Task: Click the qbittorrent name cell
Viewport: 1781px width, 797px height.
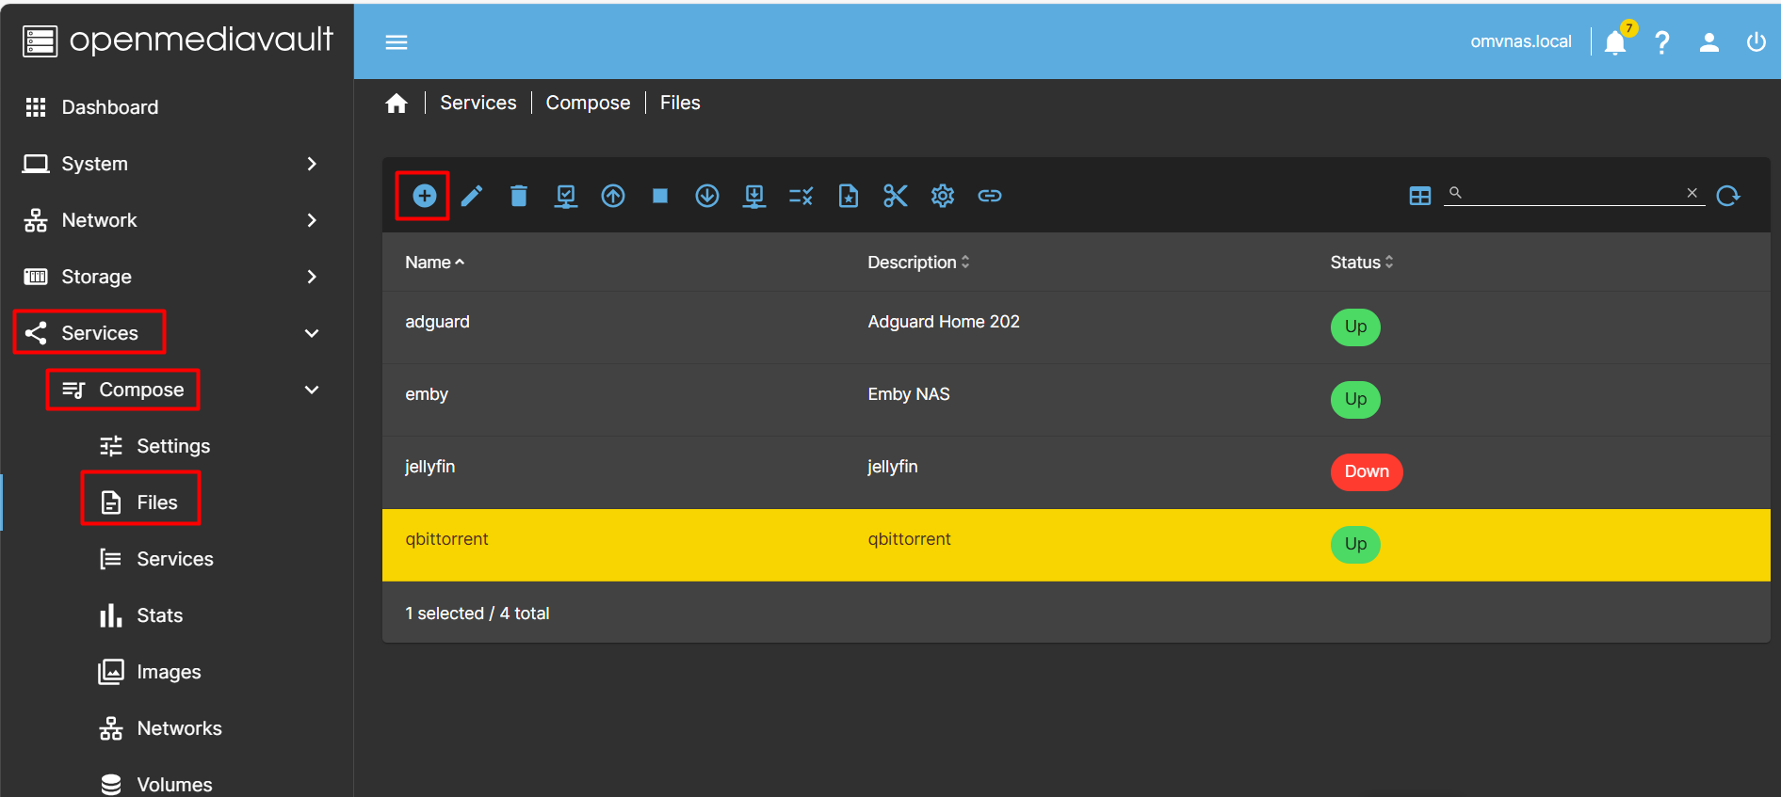Action: click(x=446, y=539)
